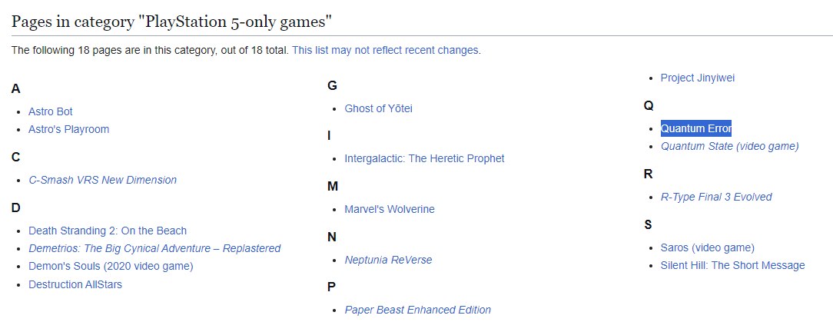This screenshot has width=833, height=322.
Task: Open the Saros (video game) link
Action: [707, 247]
